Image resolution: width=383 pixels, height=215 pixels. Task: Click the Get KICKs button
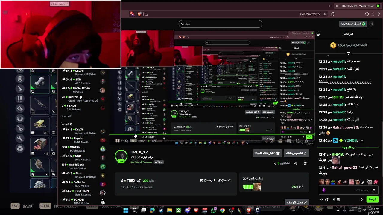click(x=353, y=24)
